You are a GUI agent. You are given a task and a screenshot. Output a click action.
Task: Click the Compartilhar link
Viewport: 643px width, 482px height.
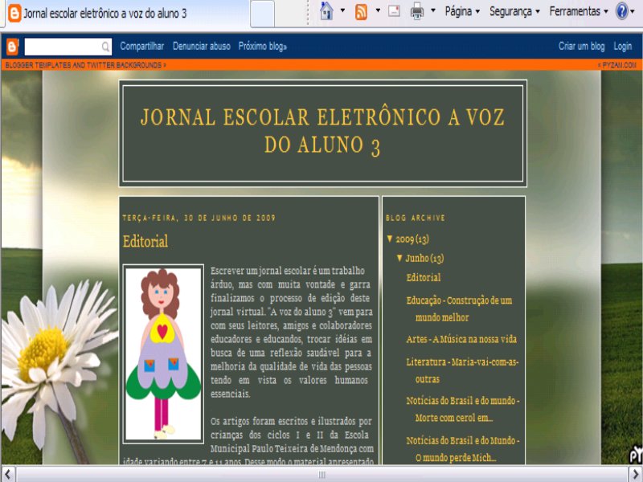tap(142, 47)
